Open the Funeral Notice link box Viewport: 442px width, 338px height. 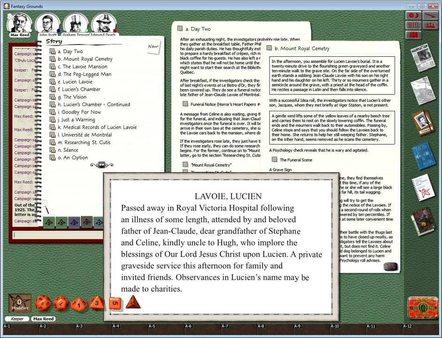(185, 104)
